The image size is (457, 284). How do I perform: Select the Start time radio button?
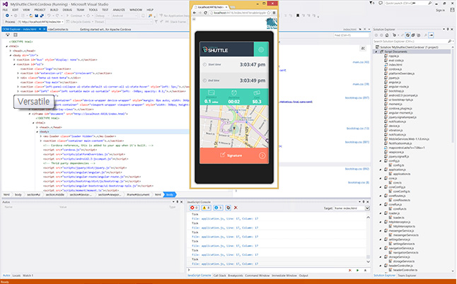tap(204, 64)
